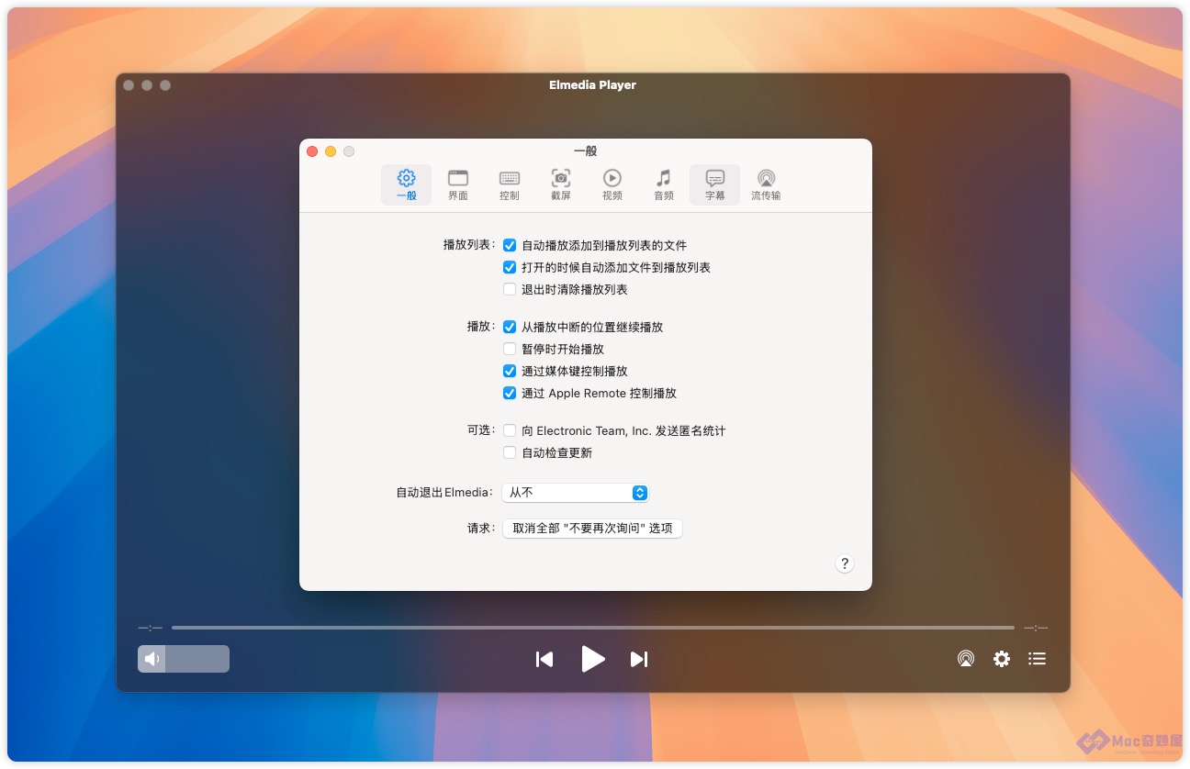Open the 音频 audio settings tab
Screen dimensions: 1190x769
(663, 184)
